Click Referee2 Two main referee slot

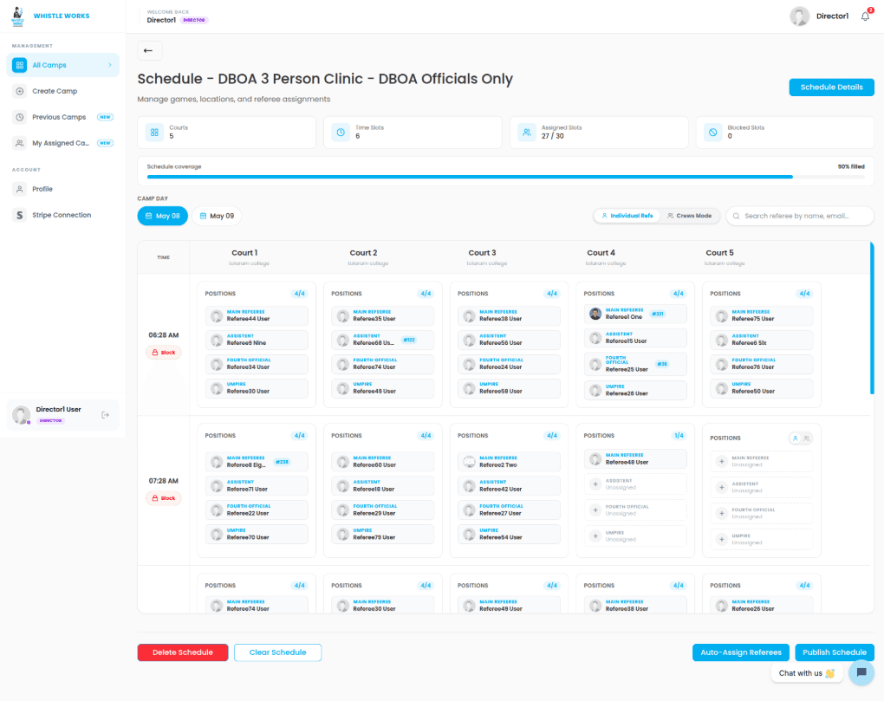point(509,462)
